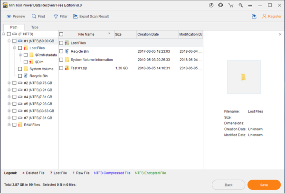Sort by Modification Date column header
Screen dimensions: 285x194
click(191, 34)
